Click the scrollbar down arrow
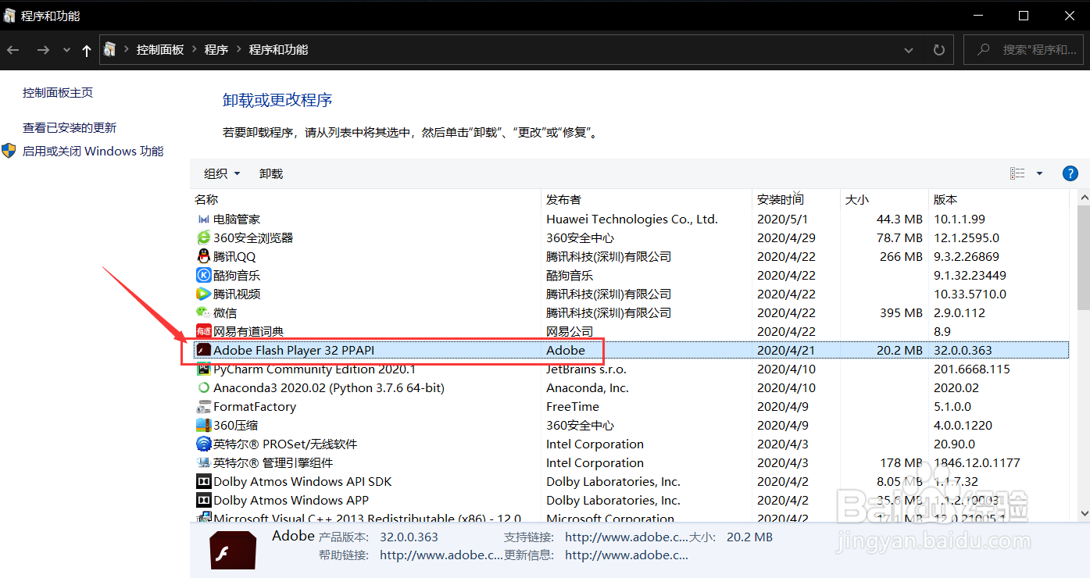The width and height of the screenshot is (1090, 578). click(x=1084, y=513)
